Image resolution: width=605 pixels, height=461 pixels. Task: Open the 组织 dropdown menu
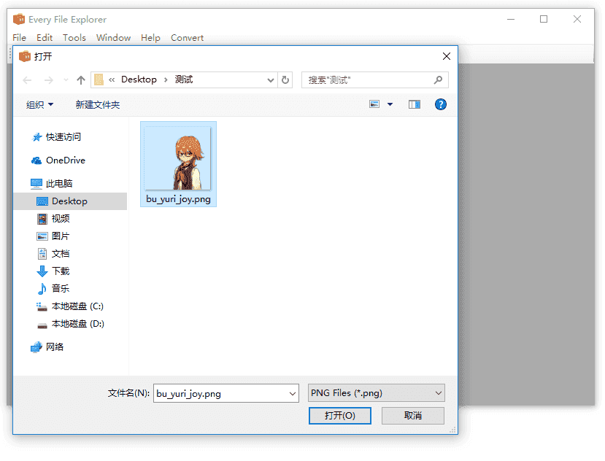click(x=39, y=104)
